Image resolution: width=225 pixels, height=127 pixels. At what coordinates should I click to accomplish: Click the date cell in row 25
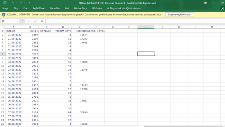pyautogui.click(x=14, y=124)
